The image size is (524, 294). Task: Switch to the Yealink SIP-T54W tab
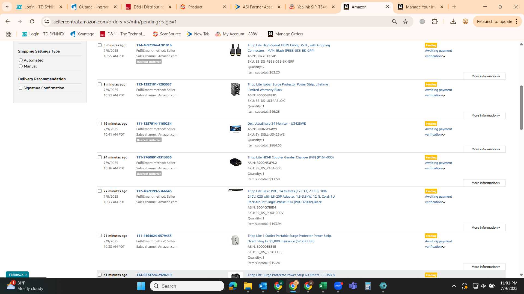[x=312, y=7]
